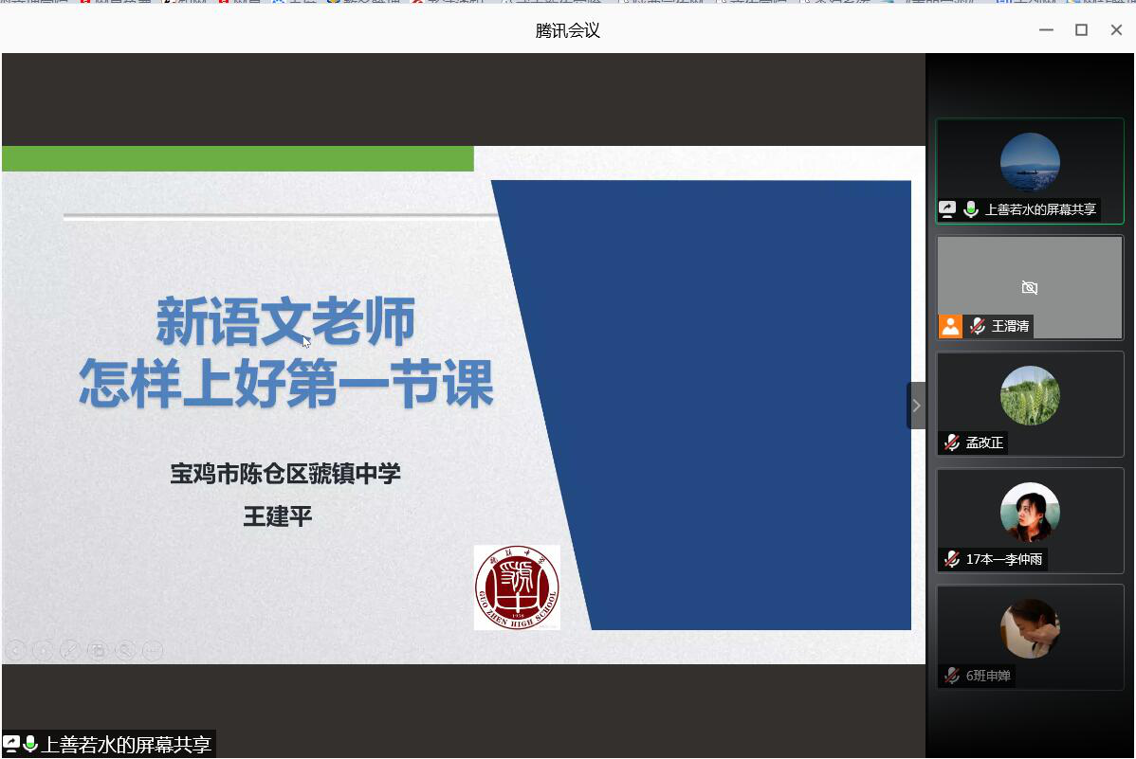Click the camera-off icon in 王渭清's tile
Screen dimensions: 1136x759
click(x=1030, y=287)
